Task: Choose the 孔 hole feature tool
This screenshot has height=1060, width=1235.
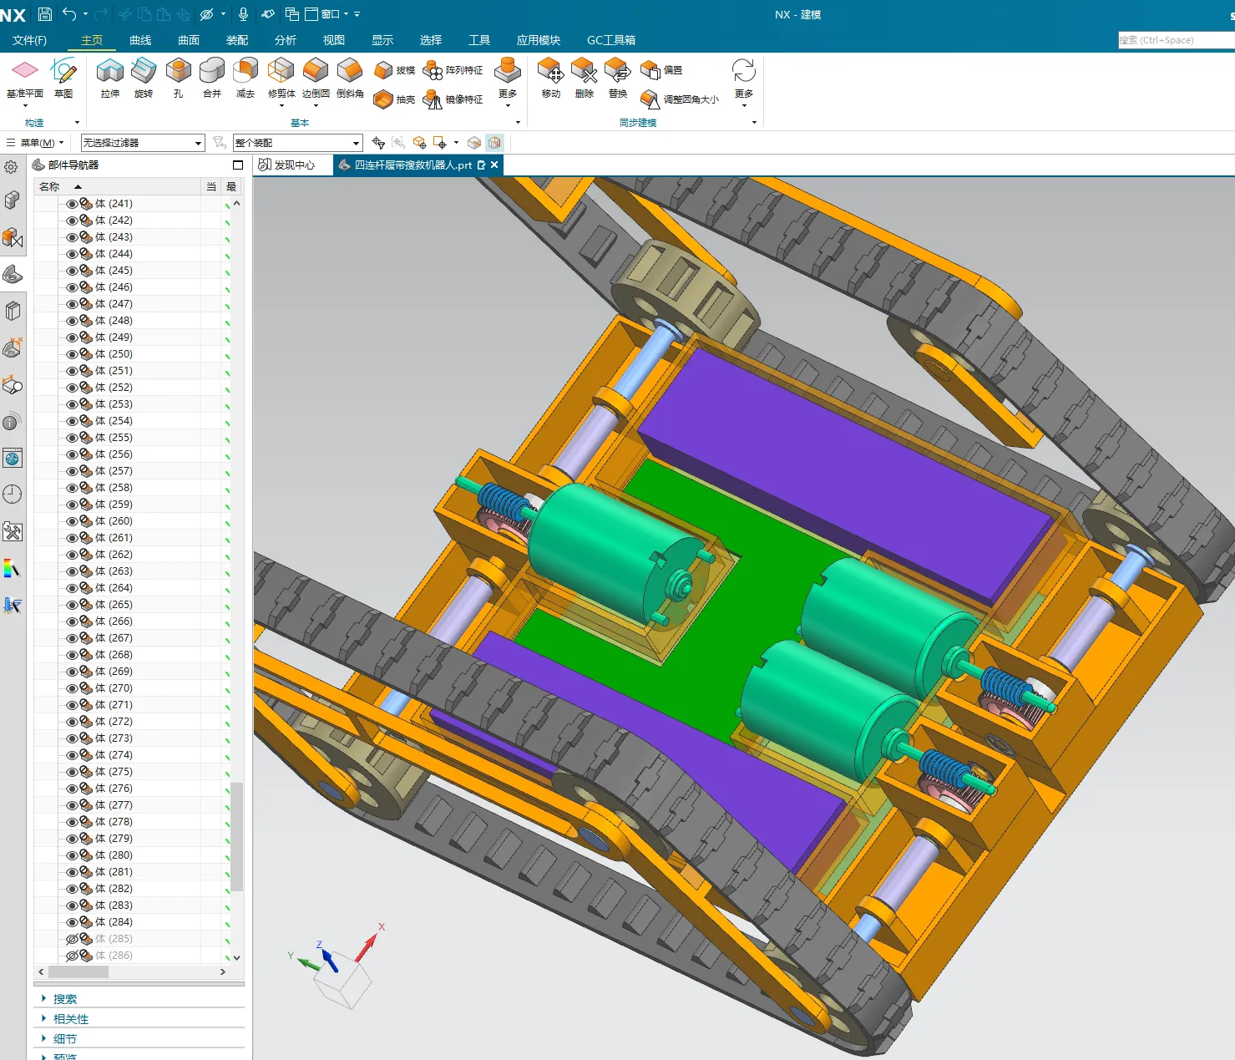Action: click(x=178, y=79)
